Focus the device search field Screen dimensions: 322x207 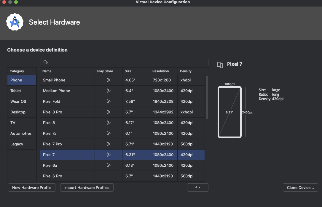tap(125, 62)
